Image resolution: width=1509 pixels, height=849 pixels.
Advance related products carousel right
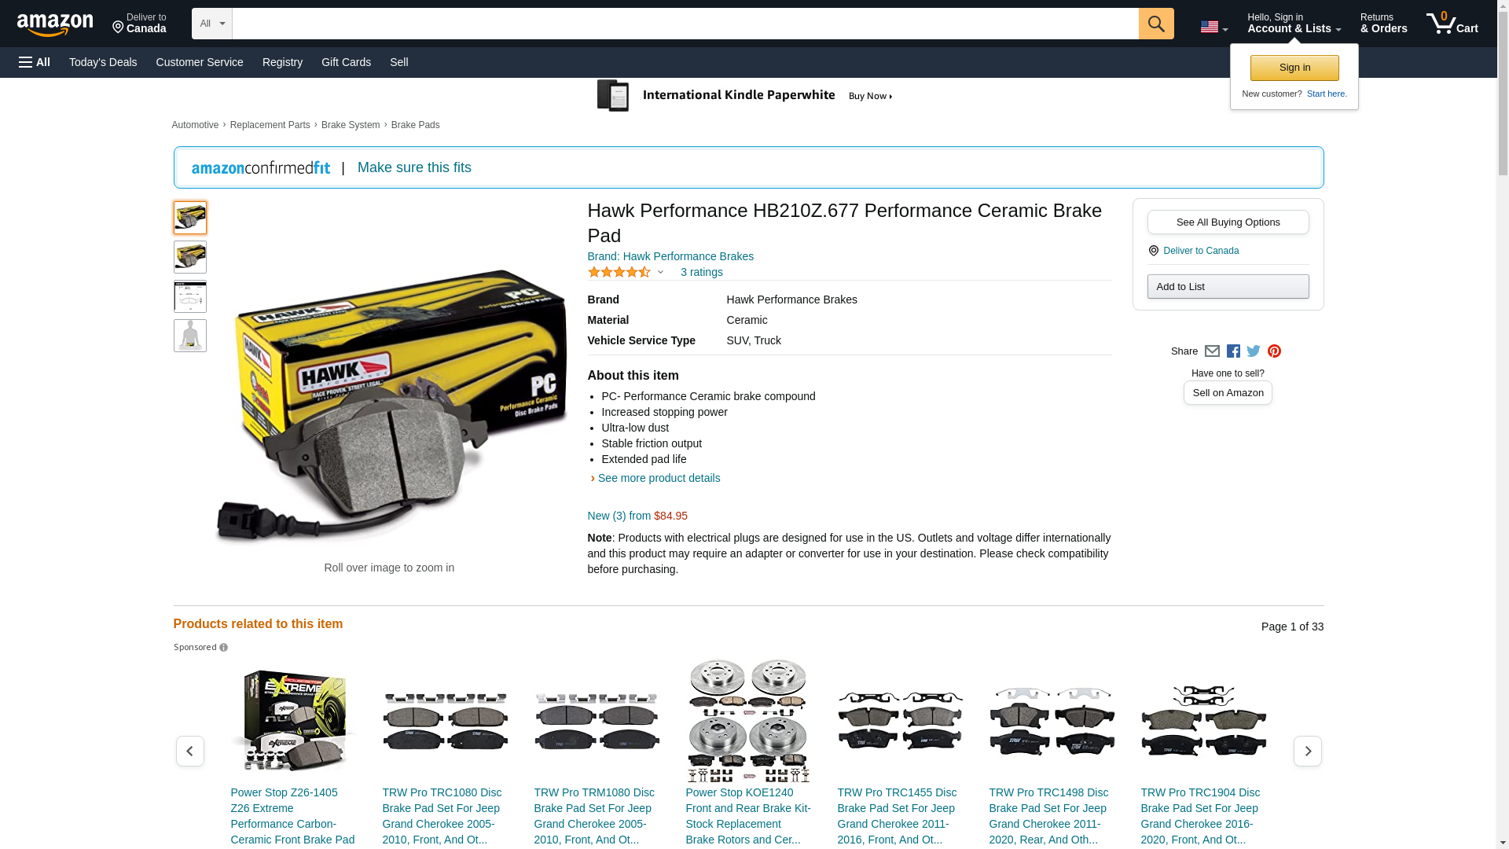[1307, 751]
